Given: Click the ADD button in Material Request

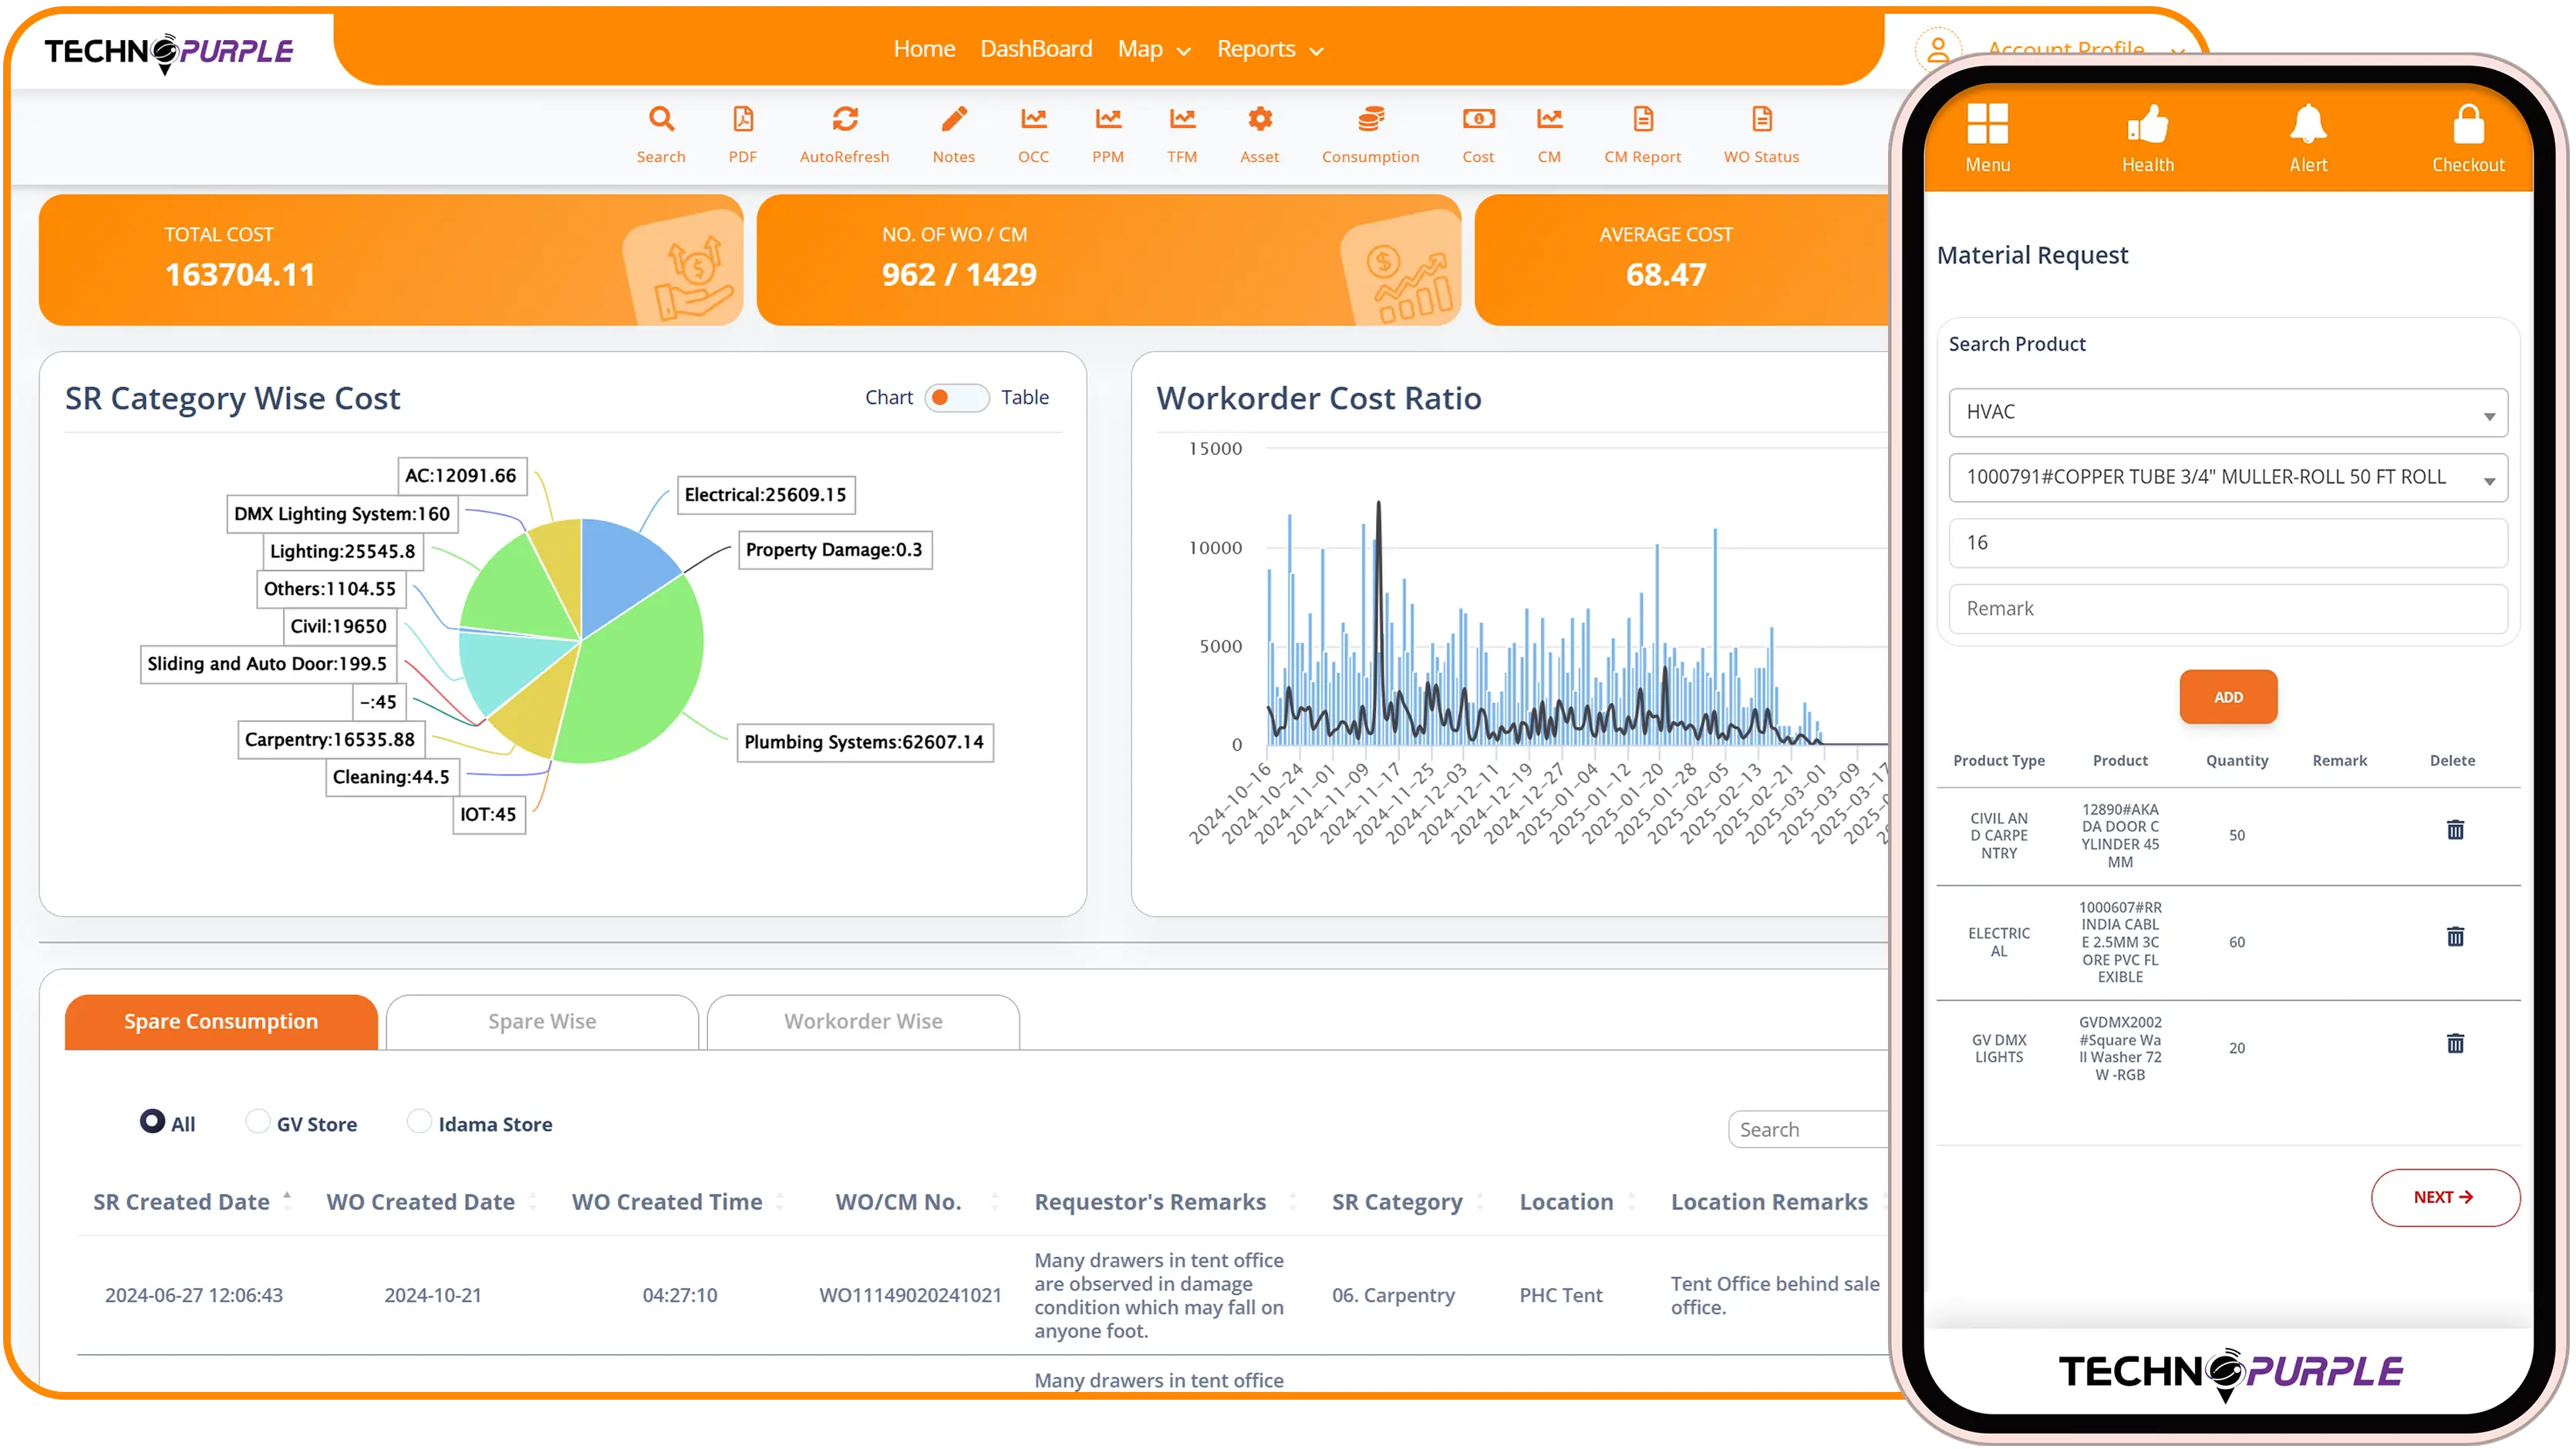Looking at the screenshot, I should [2228, 697].
